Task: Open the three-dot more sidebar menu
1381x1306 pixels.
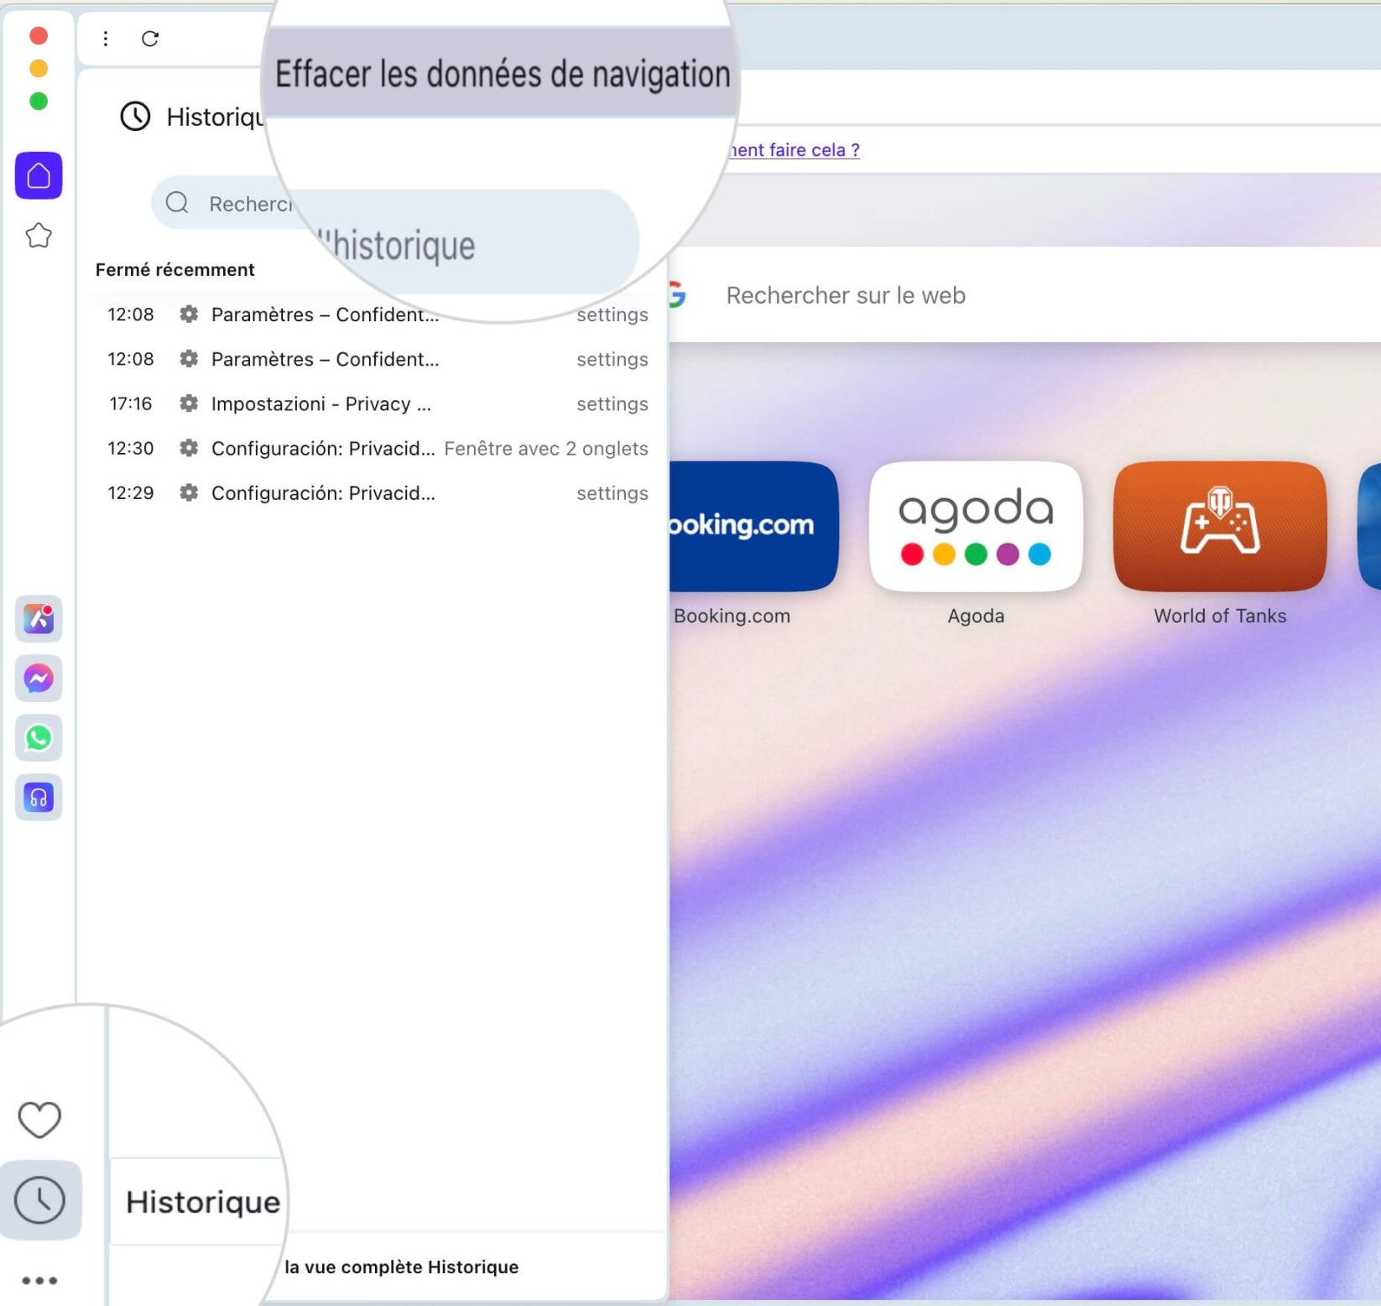Action: 39,1280
